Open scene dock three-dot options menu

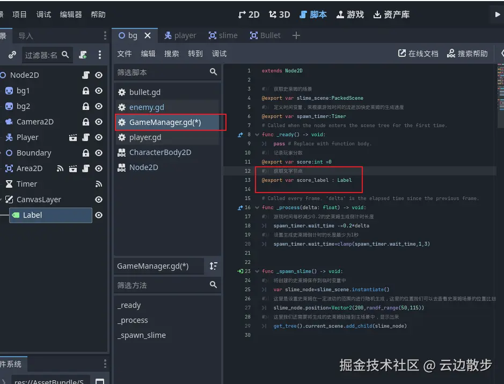[105, 35]
